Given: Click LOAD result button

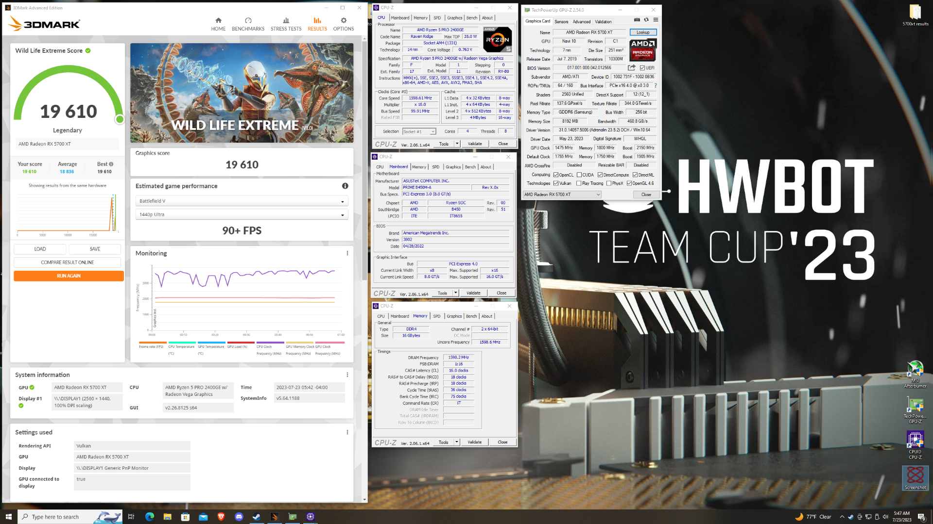Looking at the screenshot, I should [40, 249].
